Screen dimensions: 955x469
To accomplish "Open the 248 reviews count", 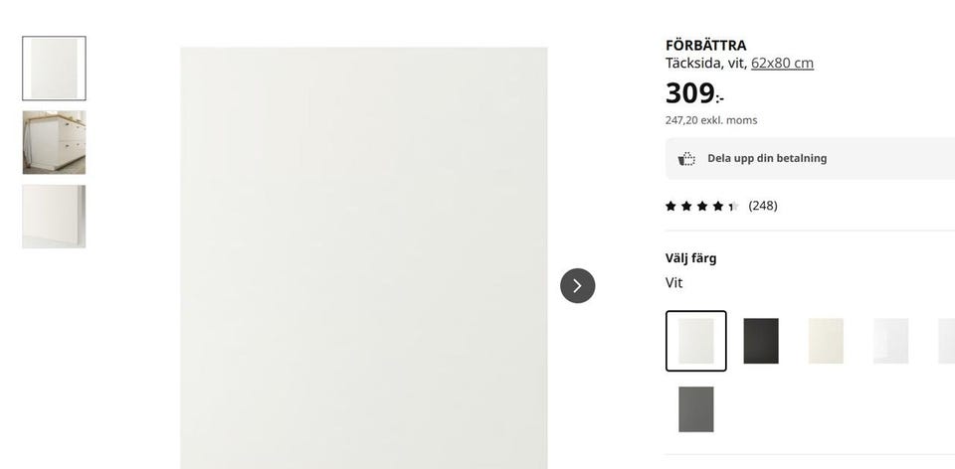I will (763, 206).
